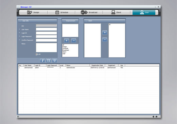This screenshot has height=124, width=177.
Task: Focus the Login Password field
Action: [x=46, y=36]
